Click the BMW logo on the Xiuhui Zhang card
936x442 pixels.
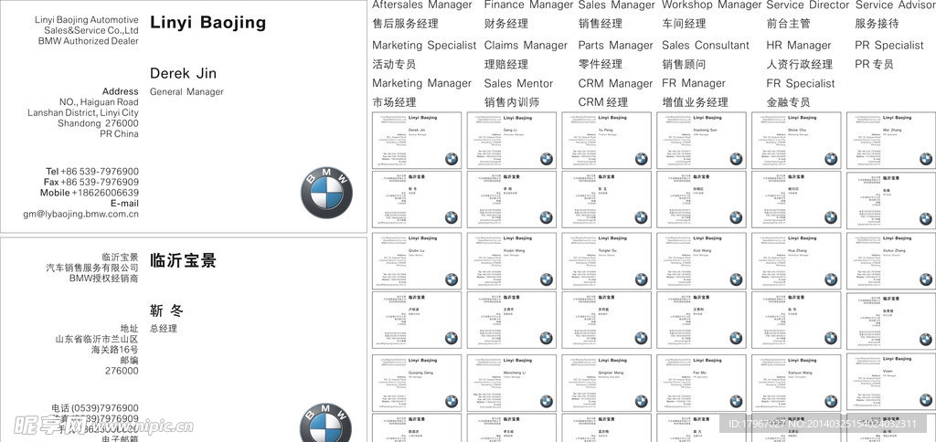(x=926, y=279)
